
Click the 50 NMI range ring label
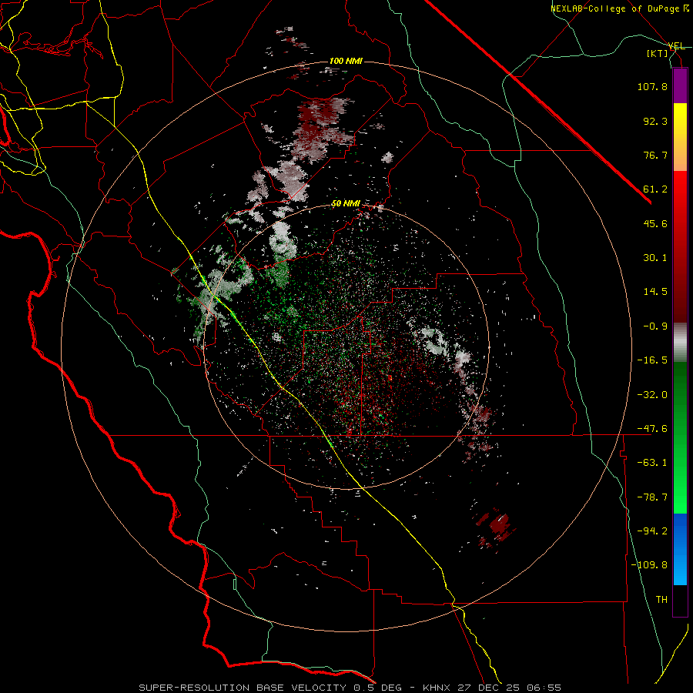tap(346, 204)
